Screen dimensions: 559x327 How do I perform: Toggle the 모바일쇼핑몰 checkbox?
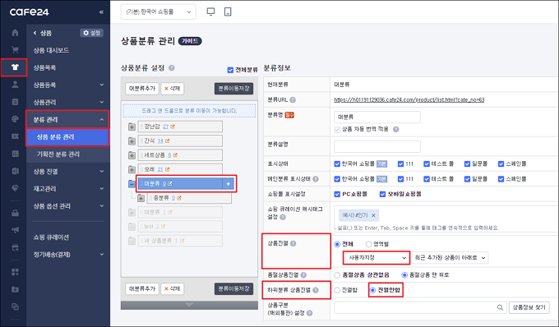tap(382, 194)
